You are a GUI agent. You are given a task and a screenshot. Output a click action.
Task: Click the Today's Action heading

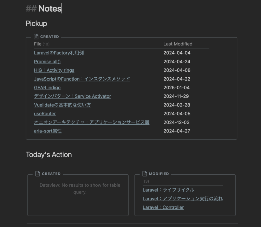click(x=49, y=154)
